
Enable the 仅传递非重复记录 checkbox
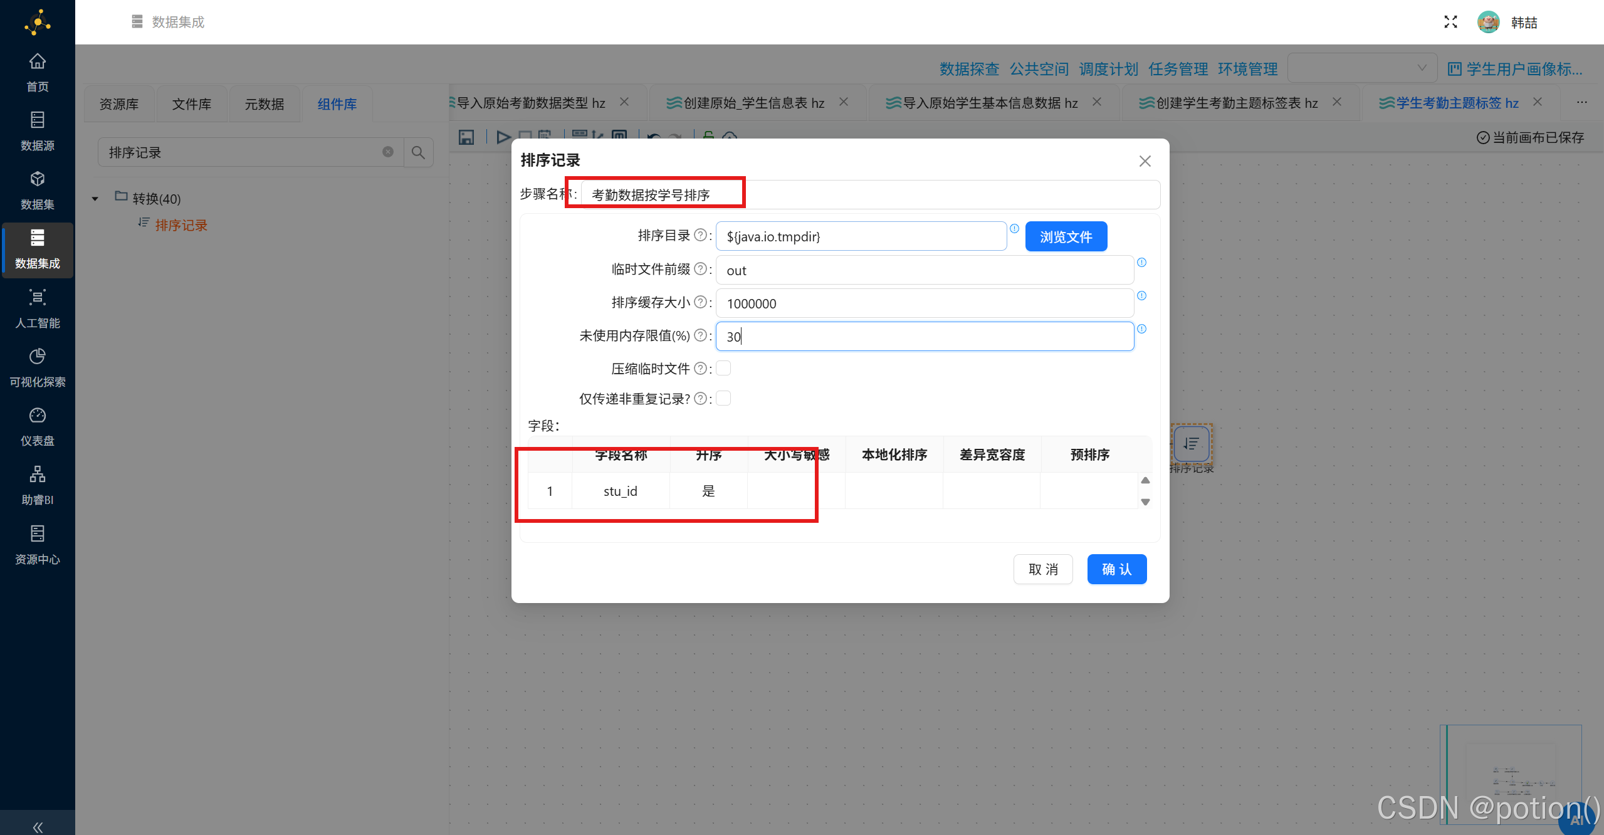[723, 398]
